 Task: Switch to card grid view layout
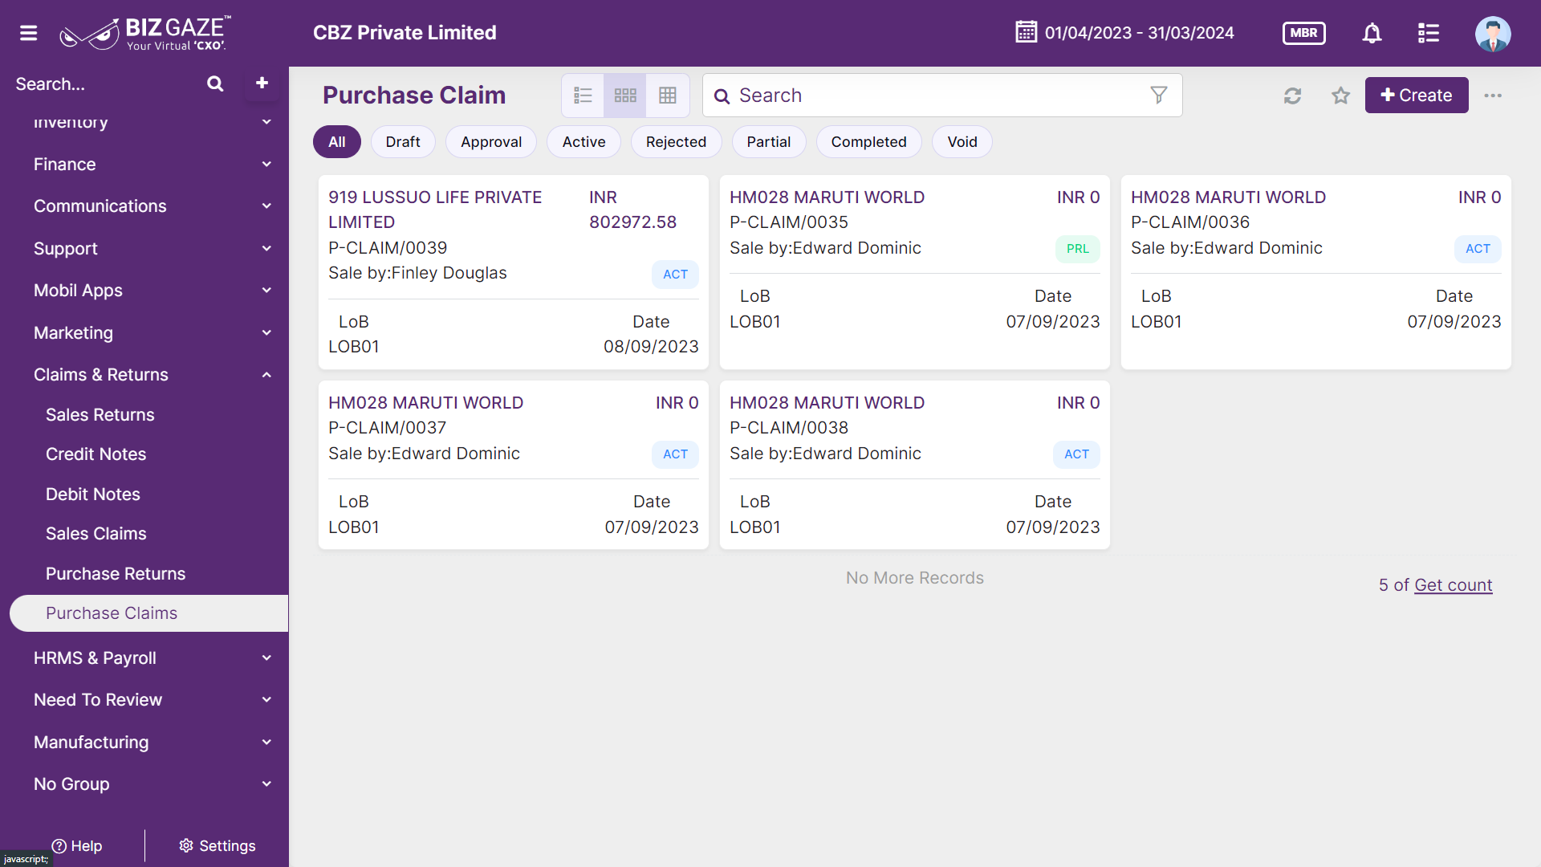point(625,96)
